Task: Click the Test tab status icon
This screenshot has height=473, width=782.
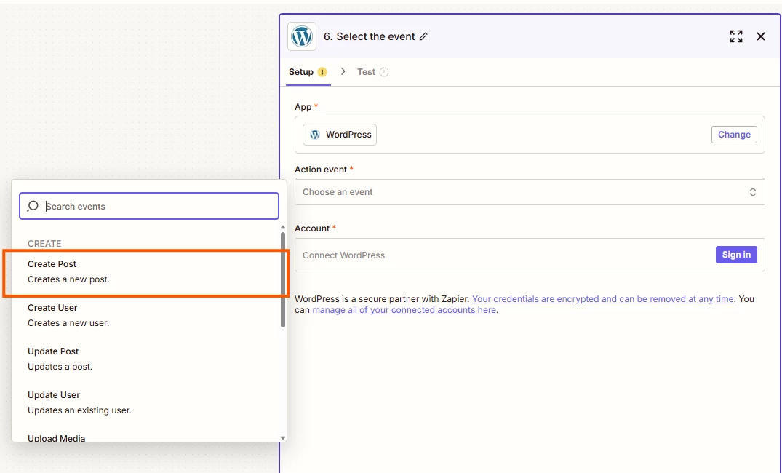Action: tap(384, 72)
